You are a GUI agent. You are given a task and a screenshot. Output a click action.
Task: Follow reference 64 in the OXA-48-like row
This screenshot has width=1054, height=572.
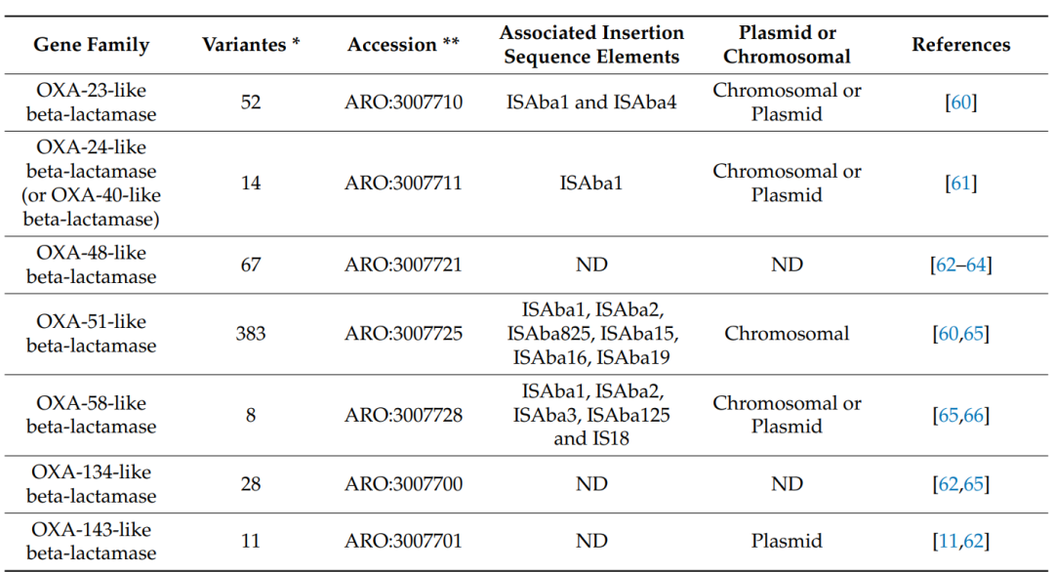point(976,265)
